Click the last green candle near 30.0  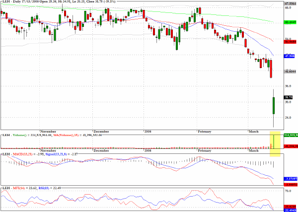click(x=274, y=106)
